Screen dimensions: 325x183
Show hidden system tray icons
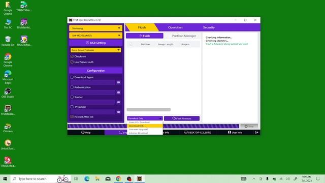point(254,178)
